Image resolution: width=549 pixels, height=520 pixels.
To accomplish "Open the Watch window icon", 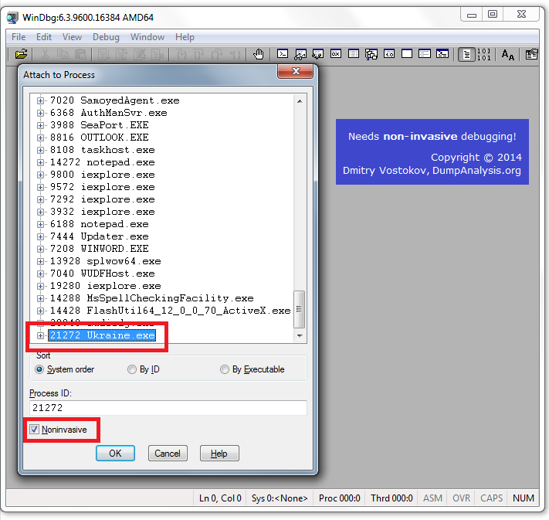I will 300,54.
